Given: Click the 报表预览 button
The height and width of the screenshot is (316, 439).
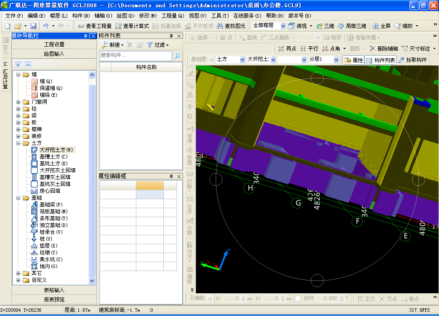Looking at the screenshot, I should point(54,300).
